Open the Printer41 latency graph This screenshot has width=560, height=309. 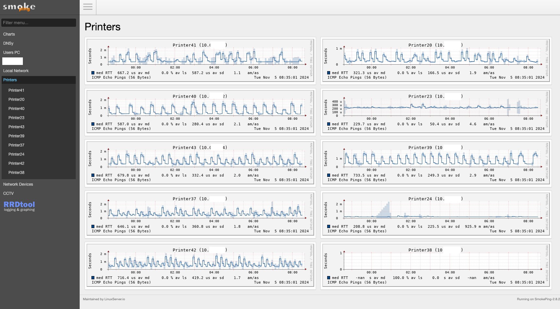pyautogui.click(x=200, y=61)
